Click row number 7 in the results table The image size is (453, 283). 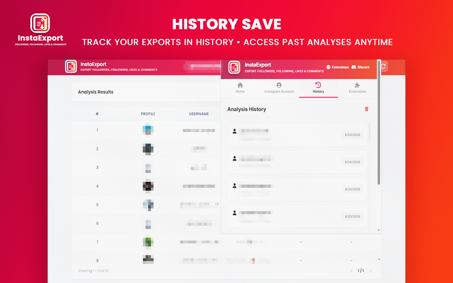click(97, 242)
